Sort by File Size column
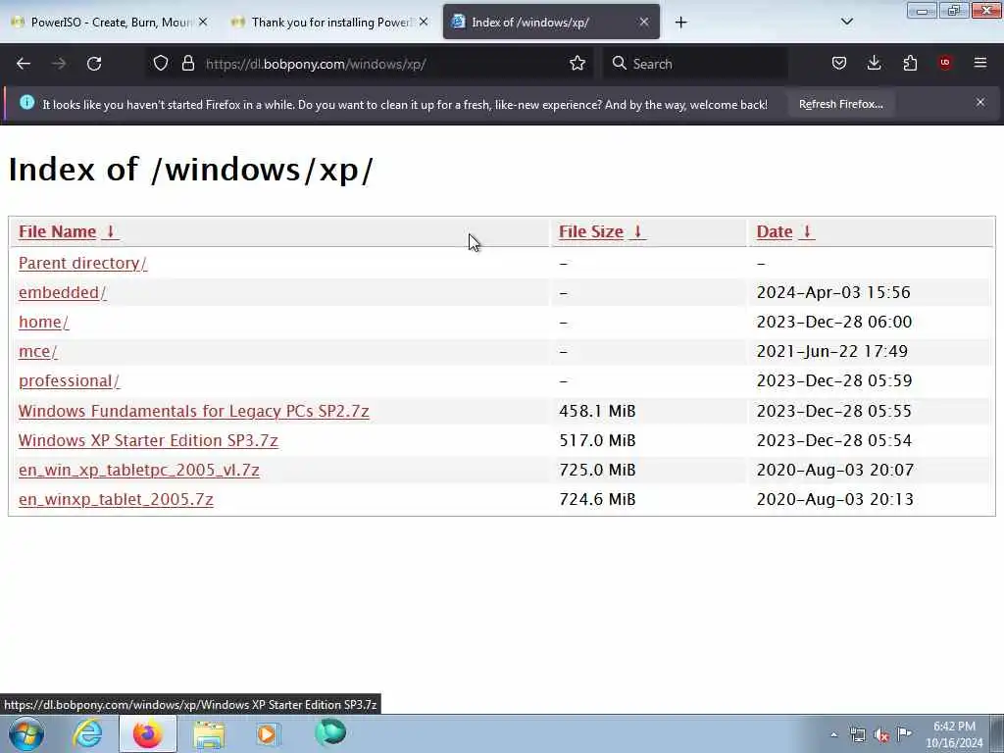Viewport: 1004px width, 753px height. [x=602, y=231]
